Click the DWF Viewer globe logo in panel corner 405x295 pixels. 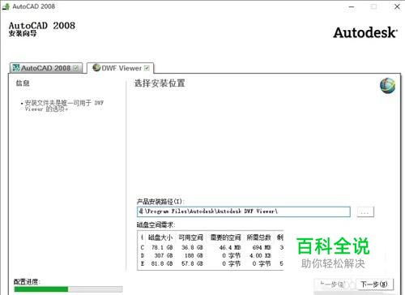pyautogui.click(x=388, y=86)
